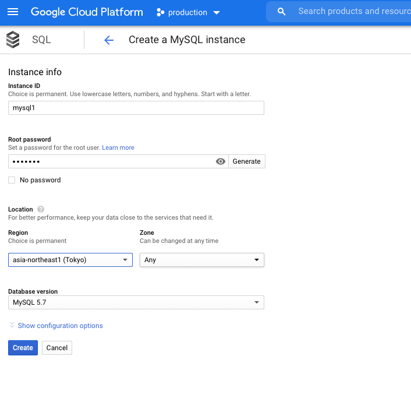This screenshot has height=416, width=411.
Task: Open the production project selector dropdown
Action: tap(189, 12)
